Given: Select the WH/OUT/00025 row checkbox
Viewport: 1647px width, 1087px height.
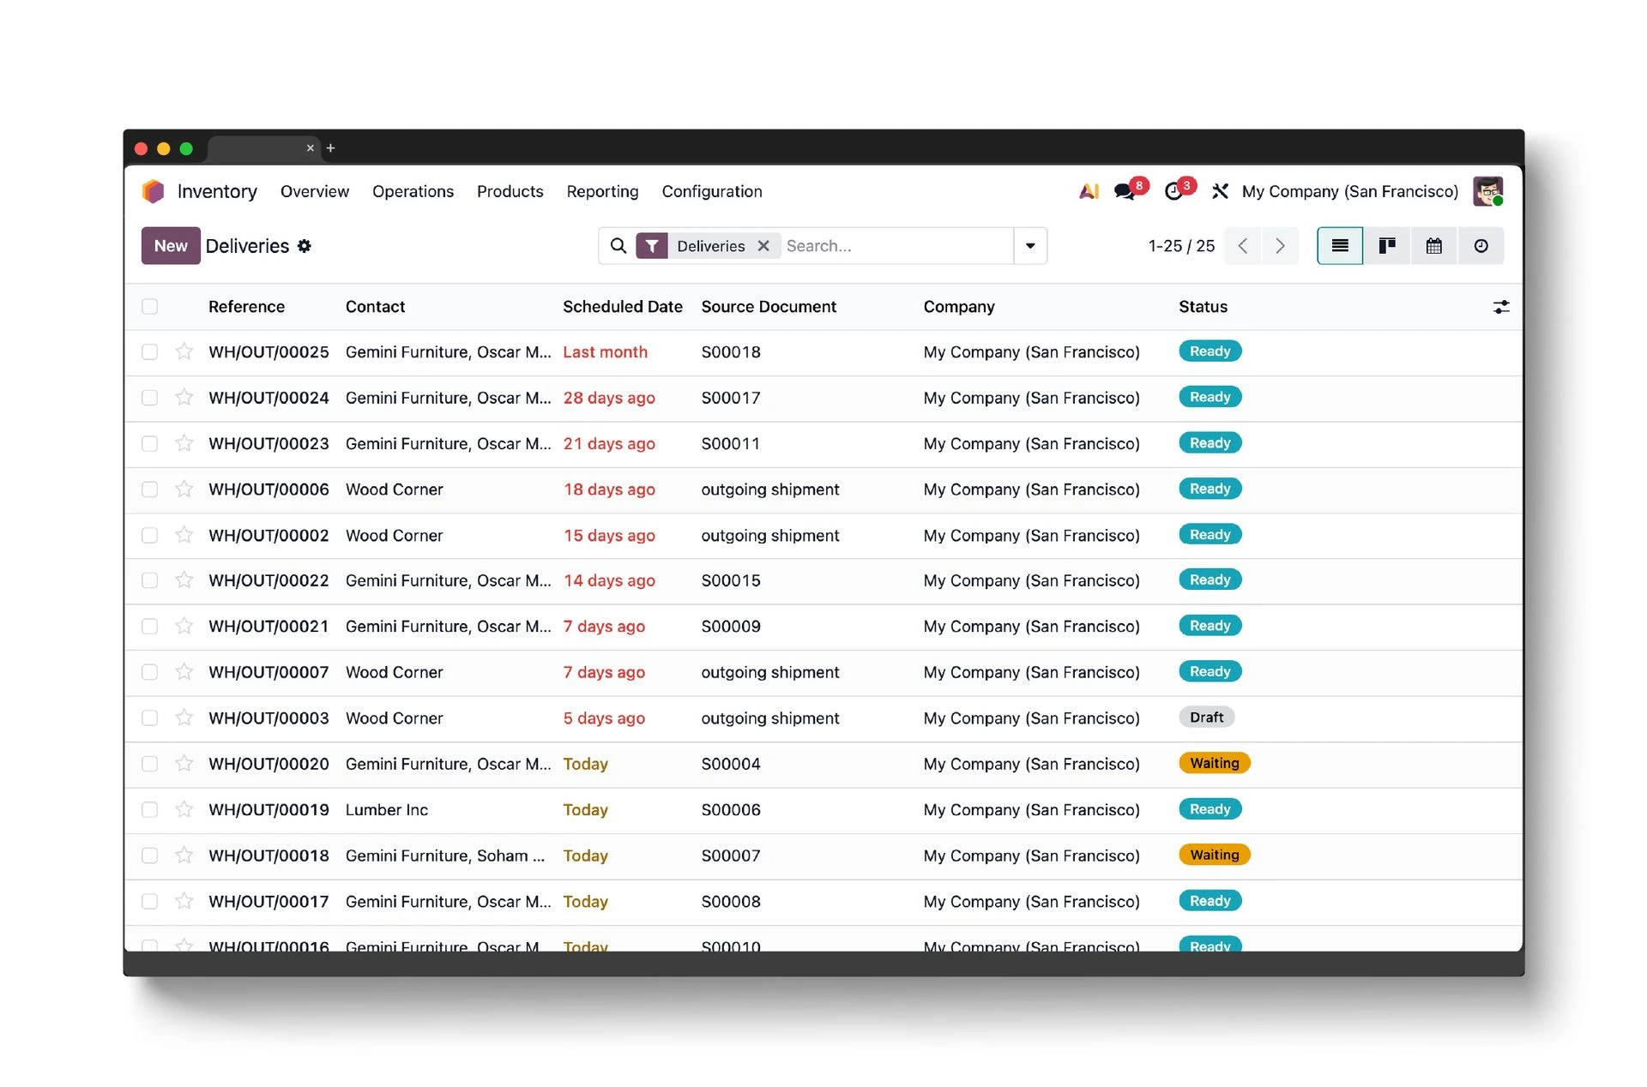Looking at the screenshot, I should pos(150,351).
